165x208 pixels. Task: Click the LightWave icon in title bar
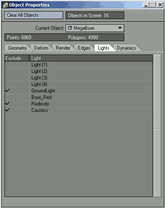pos(5,5)
